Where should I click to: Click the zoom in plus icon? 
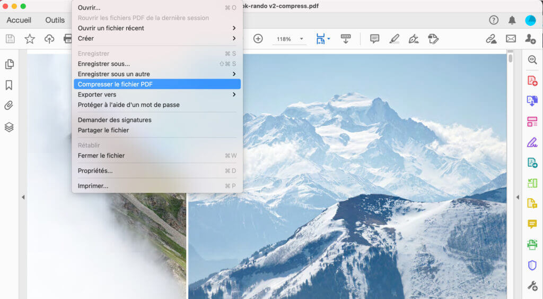(258, 39)
